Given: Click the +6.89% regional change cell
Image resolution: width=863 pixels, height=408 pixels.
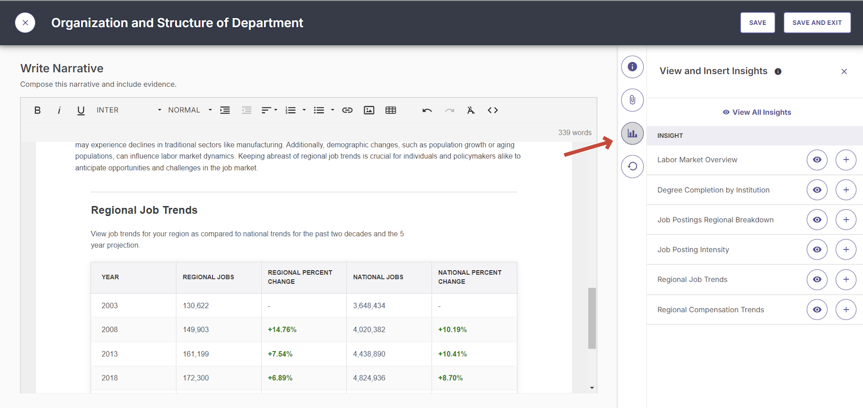Looking at the screenshot, I should pos(303,378).
